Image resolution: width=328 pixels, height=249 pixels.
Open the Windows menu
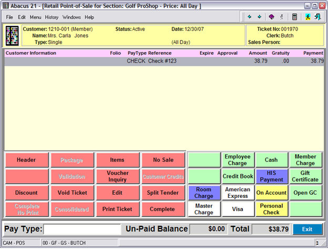point(71,17)
